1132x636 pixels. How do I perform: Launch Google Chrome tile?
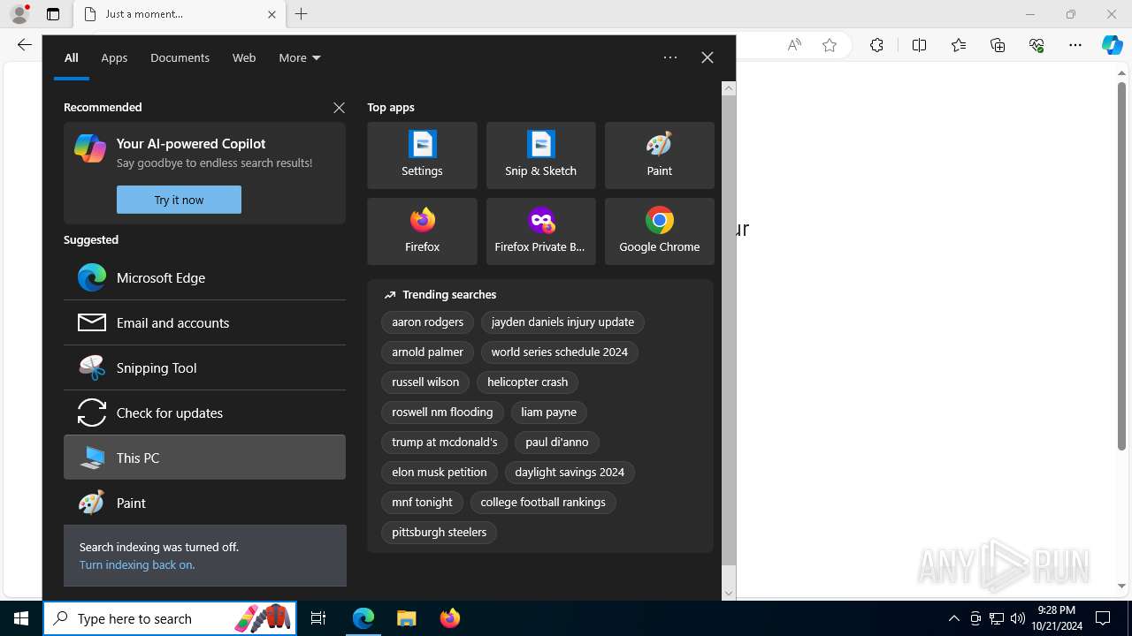(x=659, y=231)
